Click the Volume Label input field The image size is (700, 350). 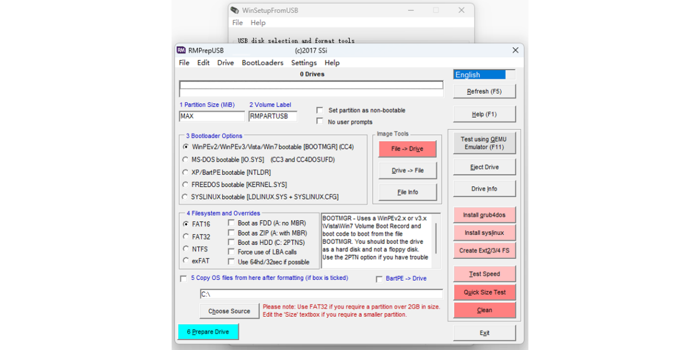273,116
